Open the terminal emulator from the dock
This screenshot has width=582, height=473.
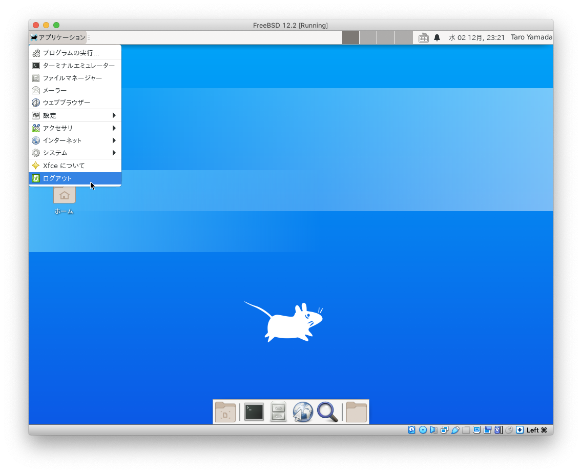[x=254, y=412]
